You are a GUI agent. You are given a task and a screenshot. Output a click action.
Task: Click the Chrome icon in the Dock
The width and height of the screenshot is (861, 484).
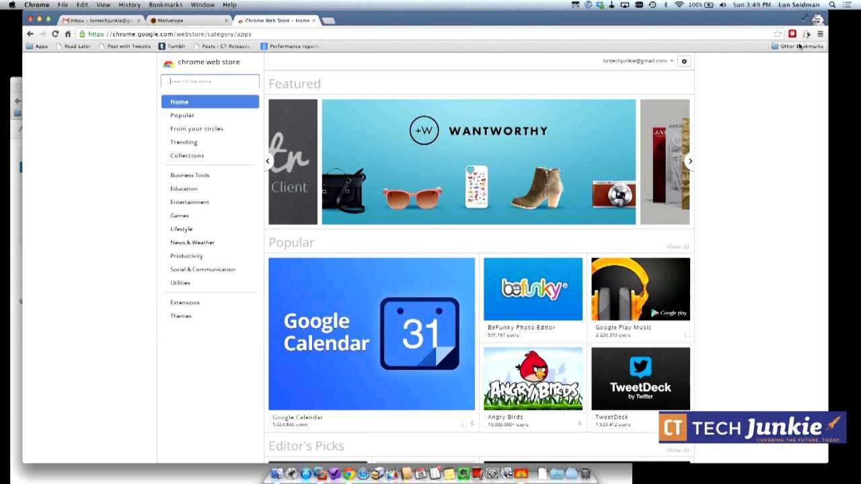click(x=348, y=474)
